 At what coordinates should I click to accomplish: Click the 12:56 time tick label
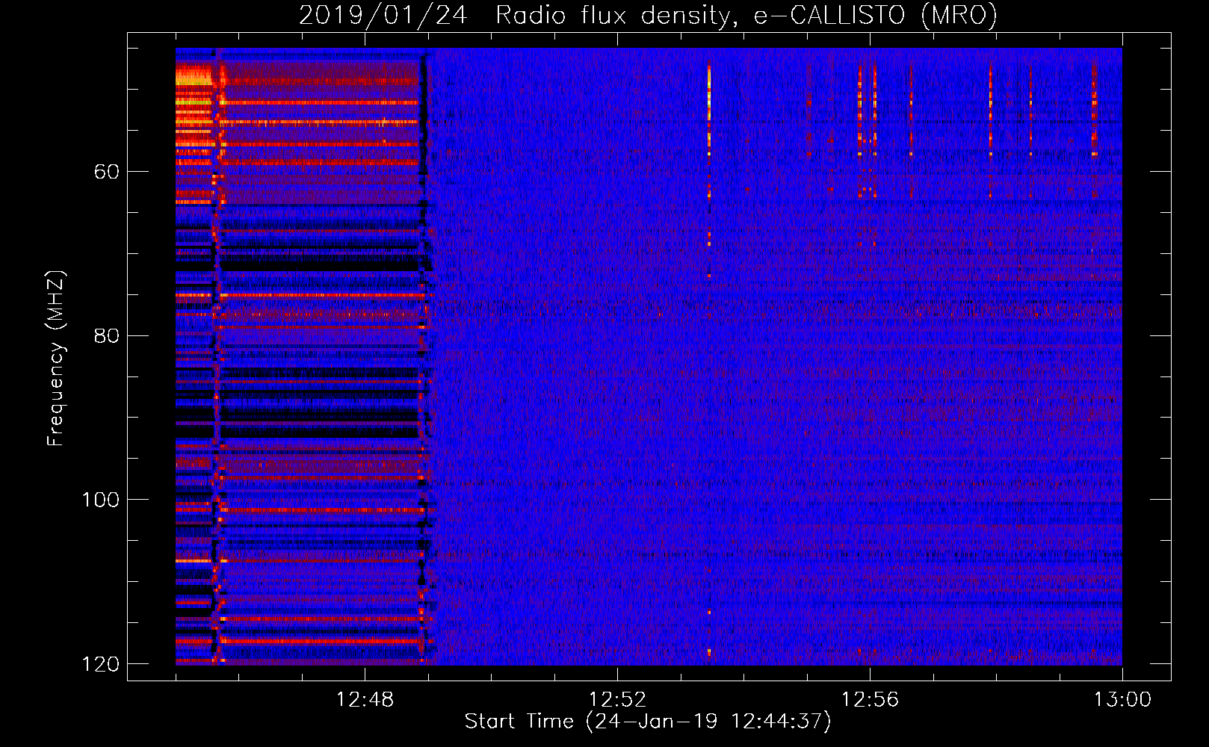[870, 700]
